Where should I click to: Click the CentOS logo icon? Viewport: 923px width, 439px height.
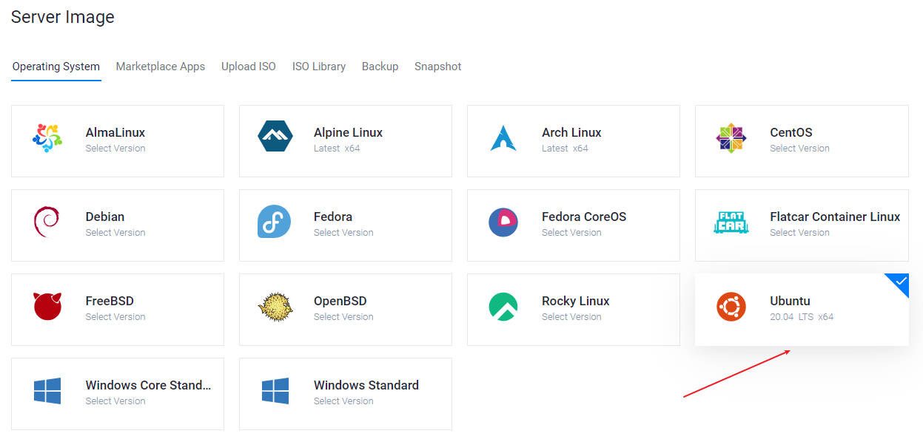click(x=731, y=138)
